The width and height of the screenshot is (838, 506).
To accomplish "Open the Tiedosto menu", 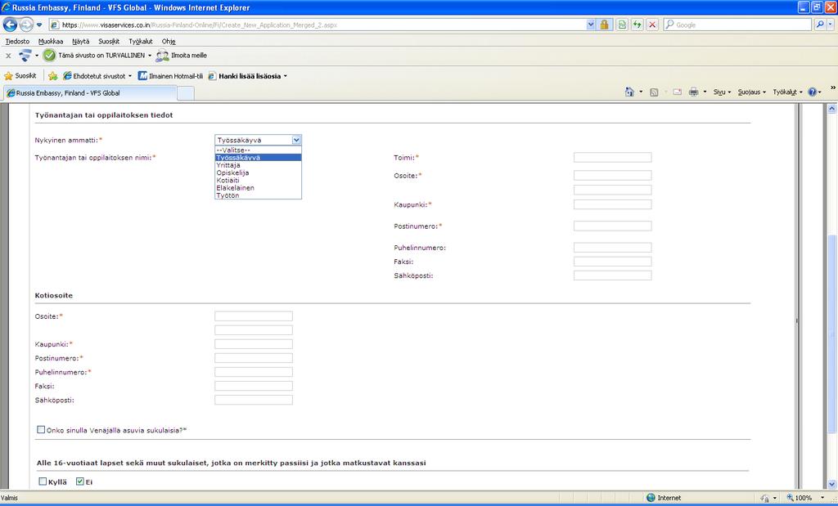I will 18,41.
